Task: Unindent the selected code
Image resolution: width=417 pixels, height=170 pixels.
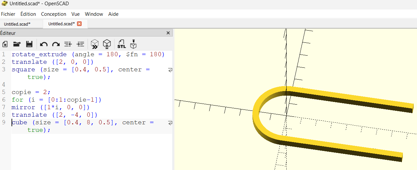Action: coord(68,44)
